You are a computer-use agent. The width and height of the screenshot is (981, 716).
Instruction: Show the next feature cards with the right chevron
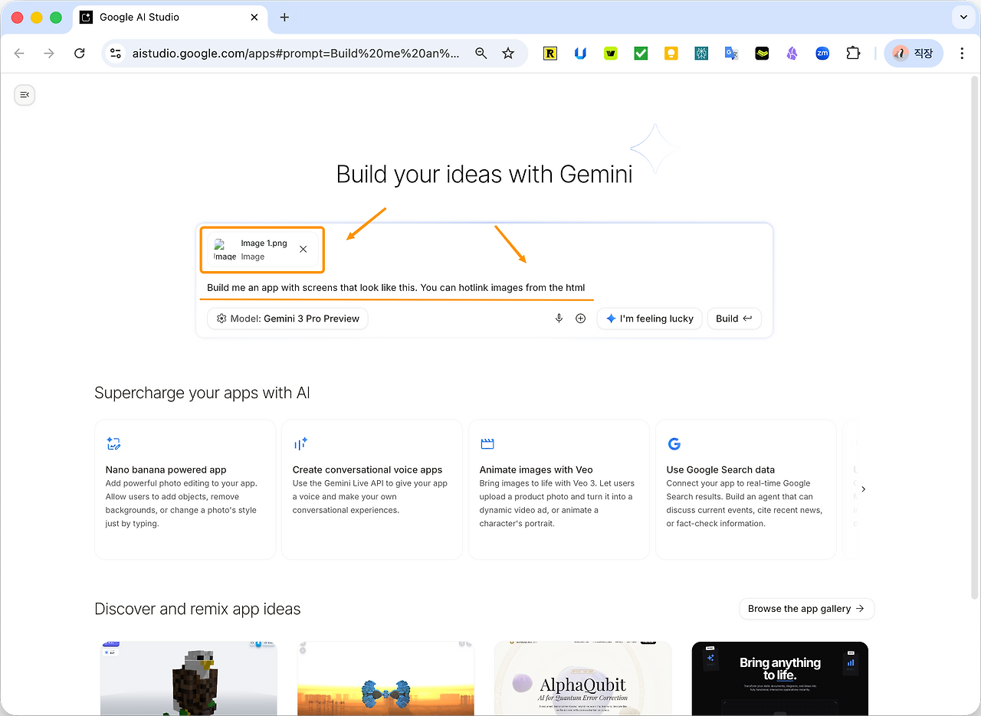pyautogui.click(x=864, y=489)
